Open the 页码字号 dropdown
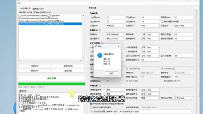The width and height of the screenshot is (203, 114). (184, 26)
